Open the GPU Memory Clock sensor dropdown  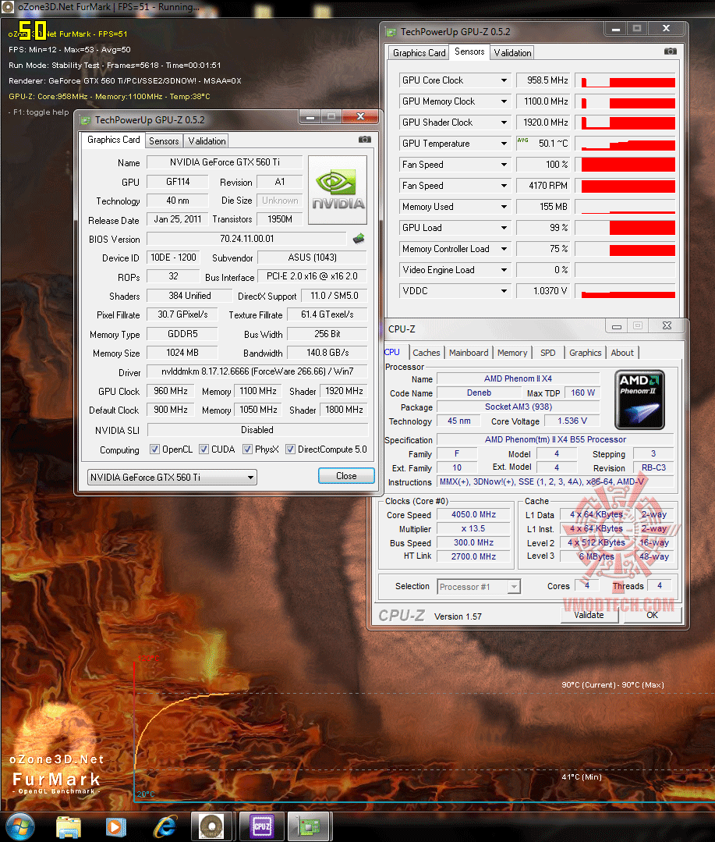pos(504,101)
